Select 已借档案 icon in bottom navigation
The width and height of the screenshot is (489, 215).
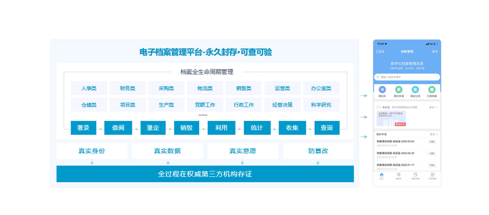point(432,175)
